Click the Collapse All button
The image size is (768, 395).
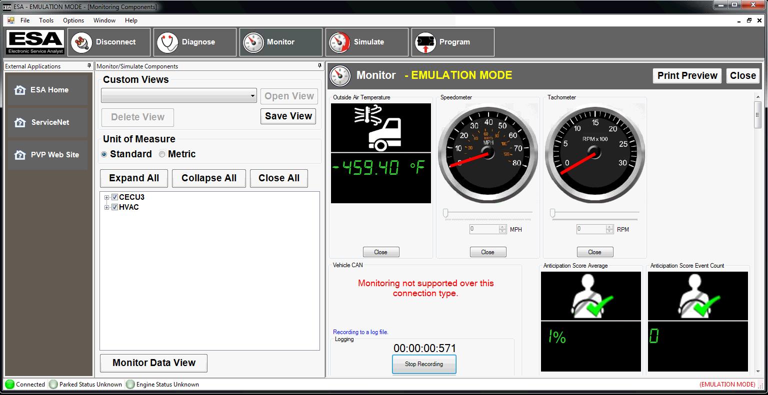pos(209,178)
